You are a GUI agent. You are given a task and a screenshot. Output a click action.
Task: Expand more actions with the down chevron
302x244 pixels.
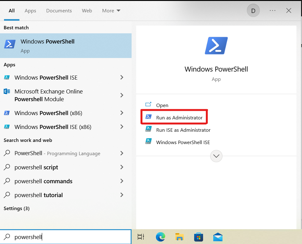(216, 156)
